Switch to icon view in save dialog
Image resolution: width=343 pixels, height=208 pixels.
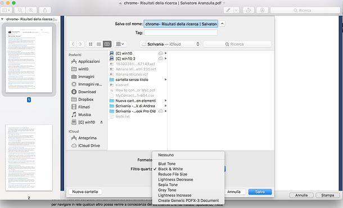click(x=91, y=44)
